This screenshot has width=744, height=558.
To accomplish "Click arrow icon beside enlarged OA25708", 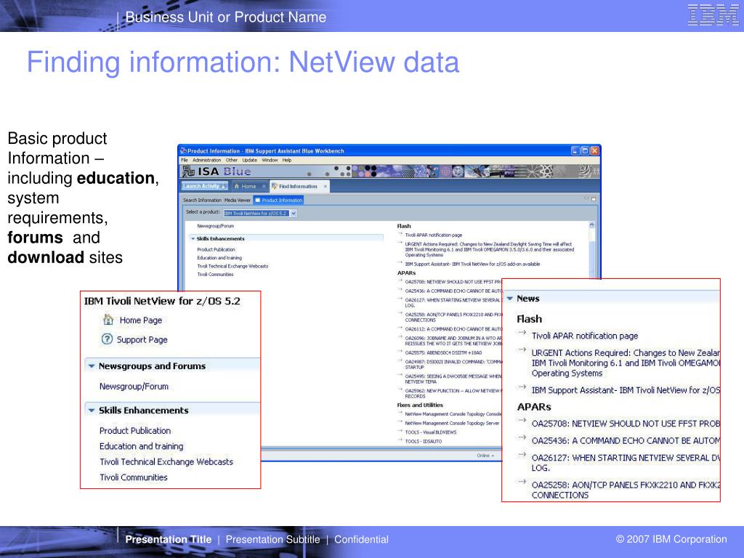I will [x=522, y=421].
